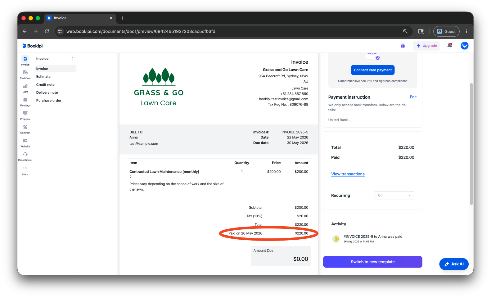491x298 pixels.
Task: Open Chrome's three-dot menu
Action: pos(466,31)
